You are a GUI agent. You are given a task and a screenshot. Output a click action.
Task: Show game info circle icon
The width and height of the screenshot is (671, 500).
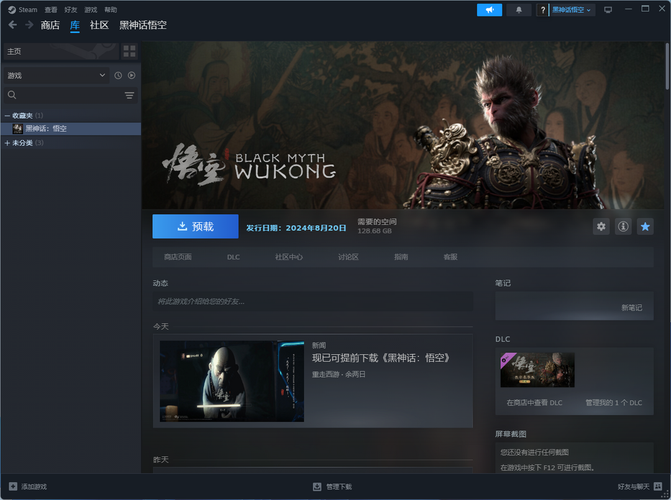point(623,227)
